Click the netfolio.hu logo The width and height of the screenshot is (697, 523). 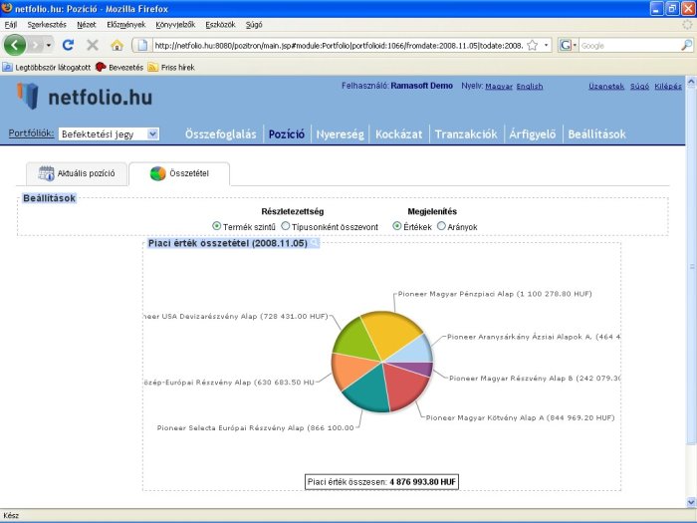[85, 96]
